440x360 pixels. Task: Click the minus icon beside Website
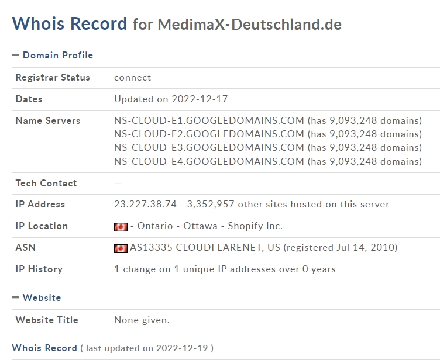tap(15, 297)
